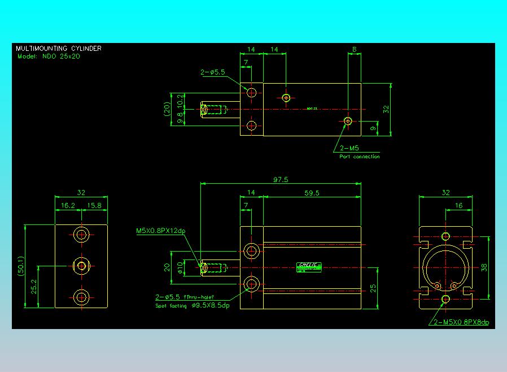Select the CHELIC nameplate on cylinder body
This screenshot has height=372, width=507.
coord(309,267)
